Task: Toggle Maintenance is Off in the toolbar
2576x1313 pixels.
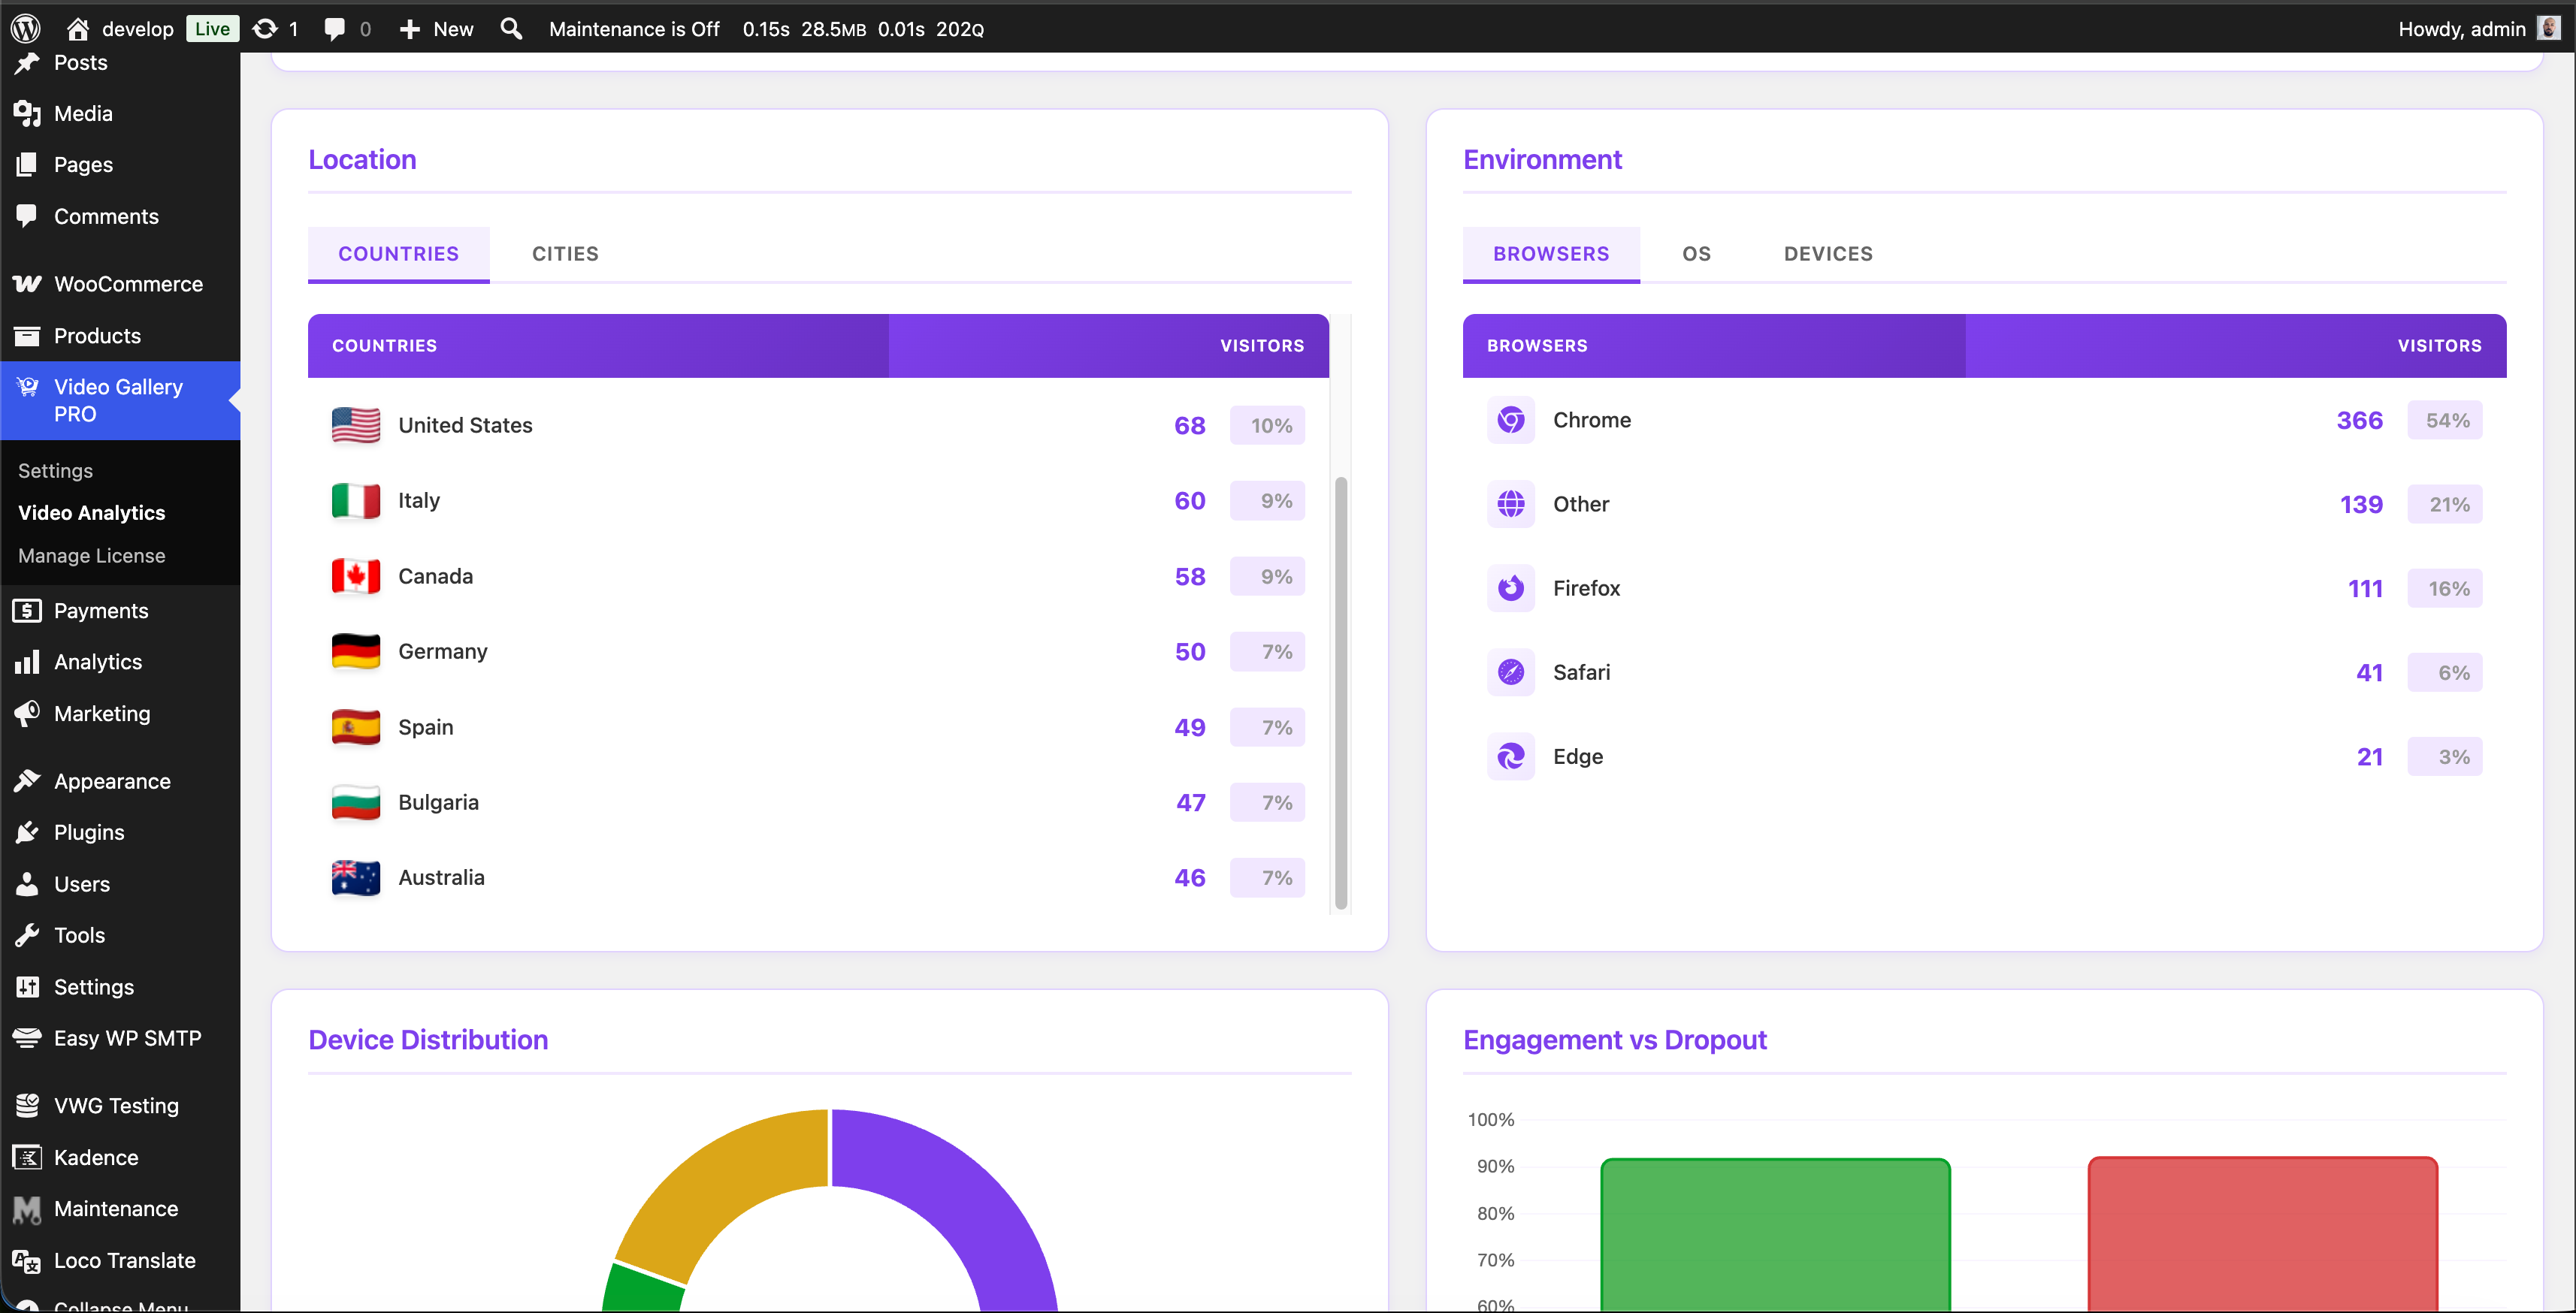Action: pos(634,29)
